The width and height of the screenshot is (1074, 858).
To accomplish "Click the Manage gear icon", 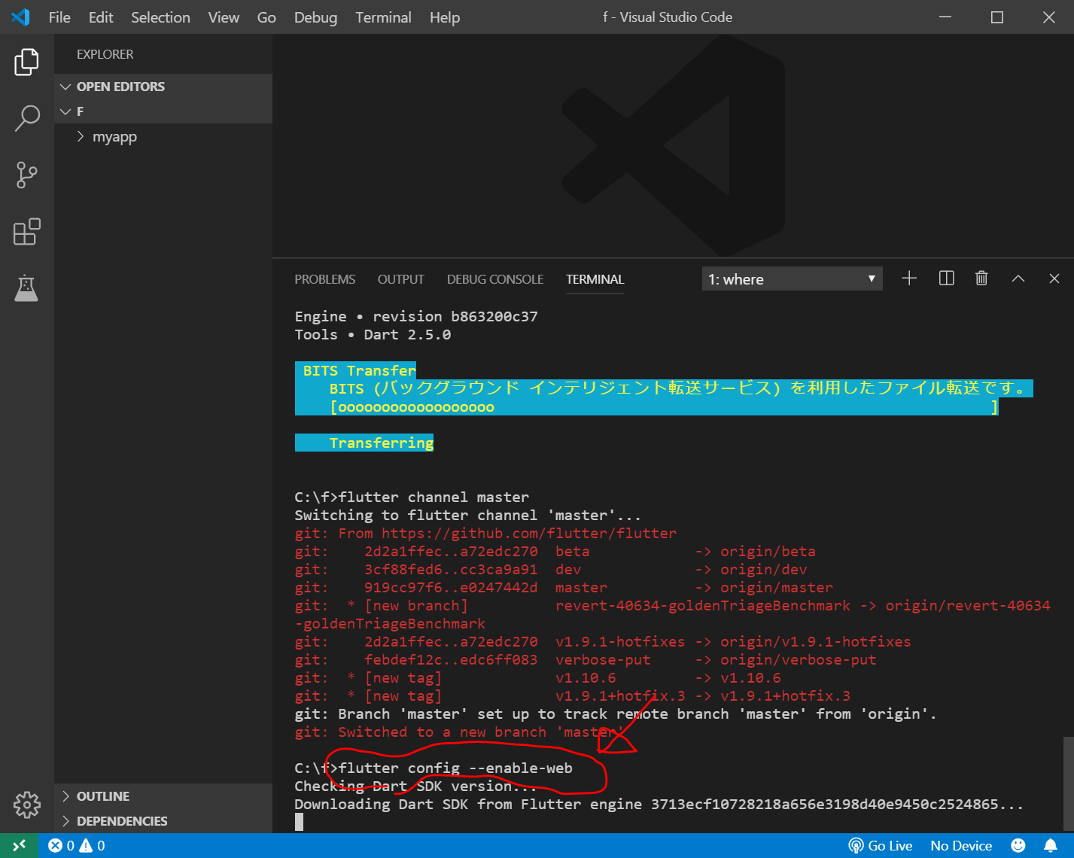I will coord(26,805).
